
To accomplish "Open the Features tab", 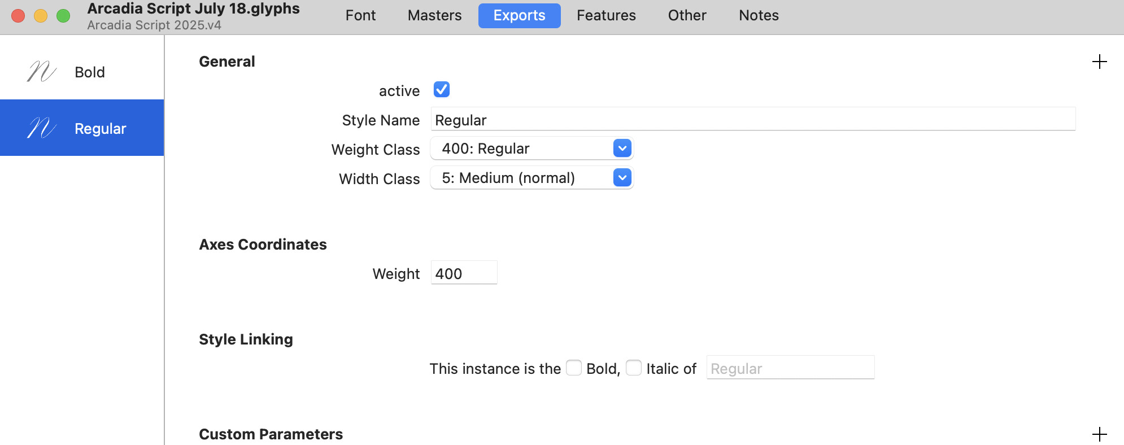I will click(606, 15).
